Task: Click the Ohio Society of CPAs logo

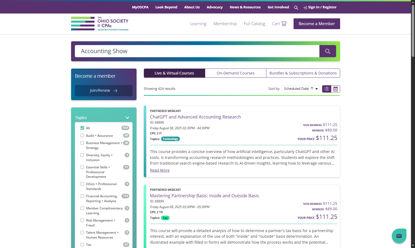Action: pos(100,24)
